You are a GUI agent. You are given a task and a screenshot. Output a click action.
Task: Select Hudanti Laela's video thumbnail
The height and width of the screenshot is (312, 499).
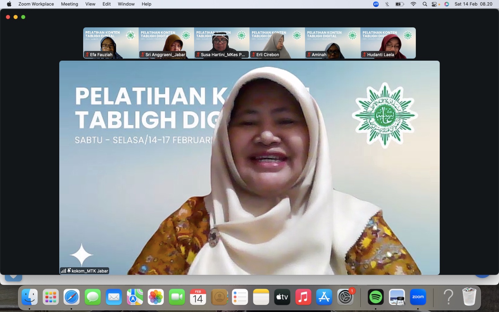388,43
